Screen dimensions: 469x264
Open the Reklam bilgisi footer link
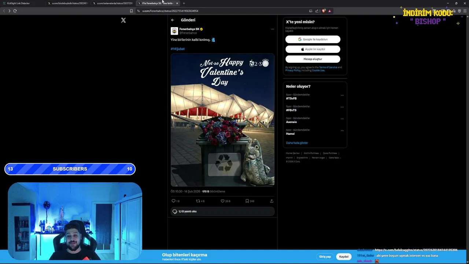point(318,158)
